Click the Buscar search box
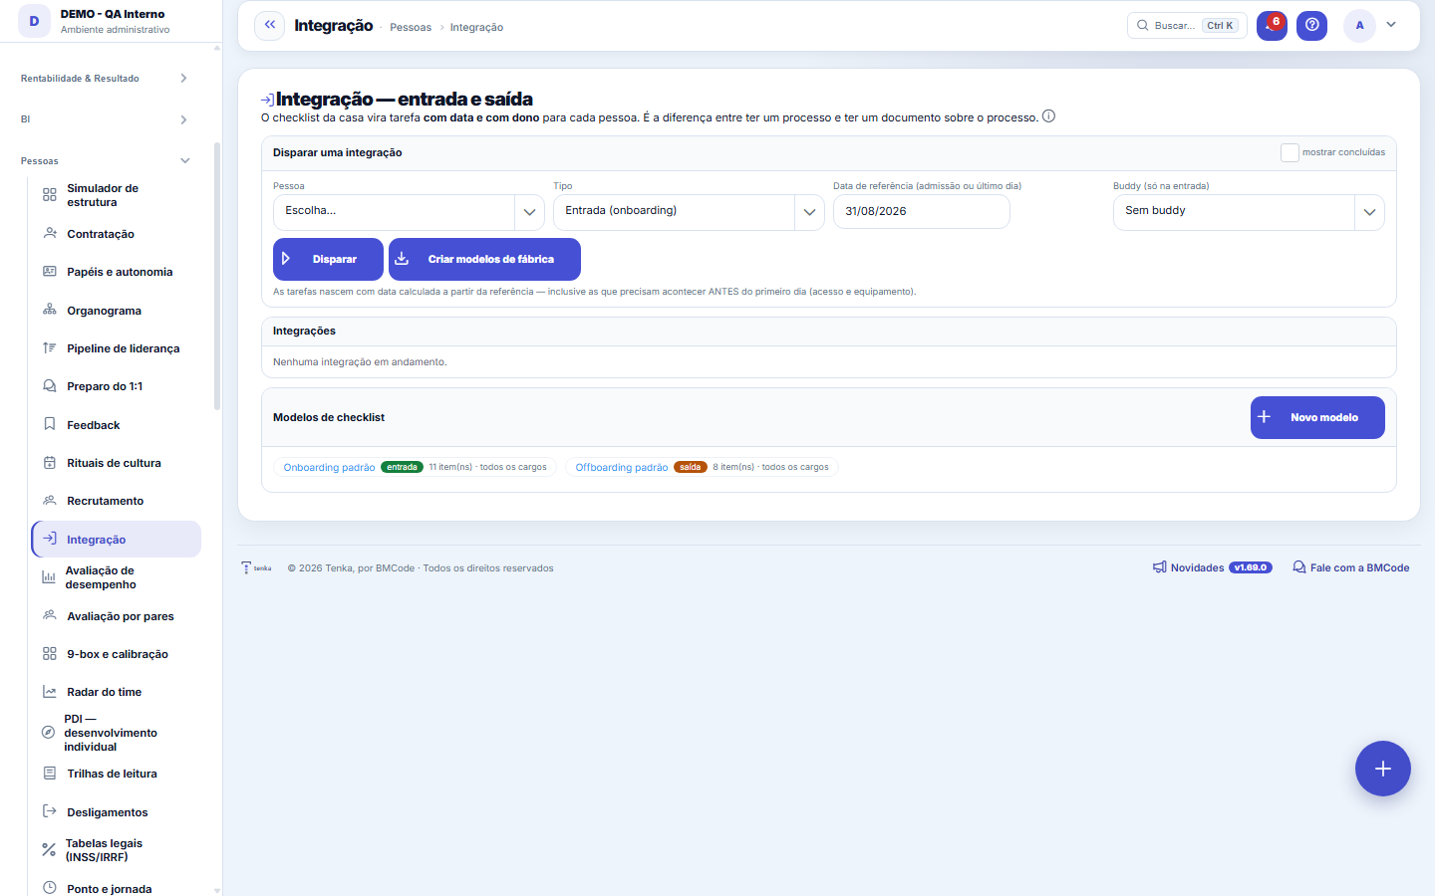Image resolution: width=1435 pixels, height=896 pixels. 1187,25
